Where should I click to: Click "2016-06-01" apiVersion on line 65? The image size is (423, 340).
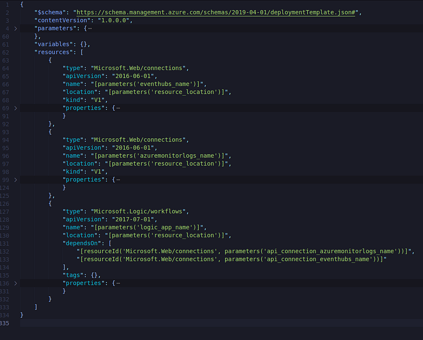coord(133,76)
